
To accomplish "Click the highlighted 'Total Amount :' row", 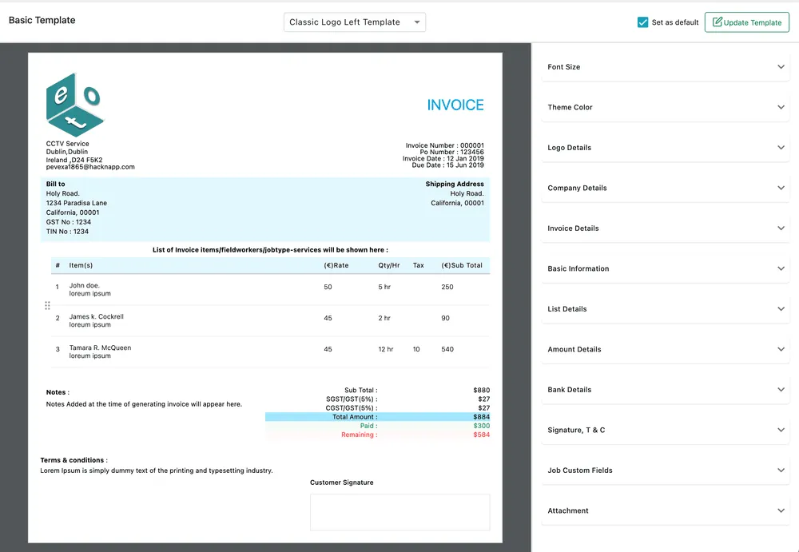I will (x=378, y=417).
